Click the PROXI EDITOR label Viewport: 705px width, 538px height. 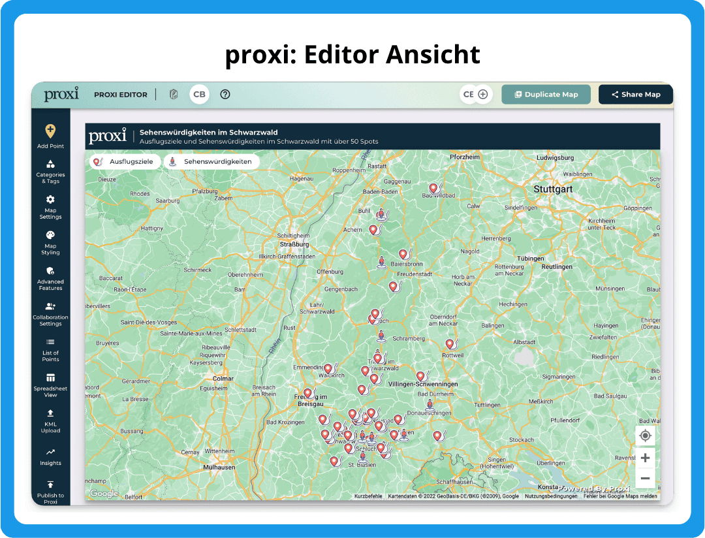tap(121, 95)
